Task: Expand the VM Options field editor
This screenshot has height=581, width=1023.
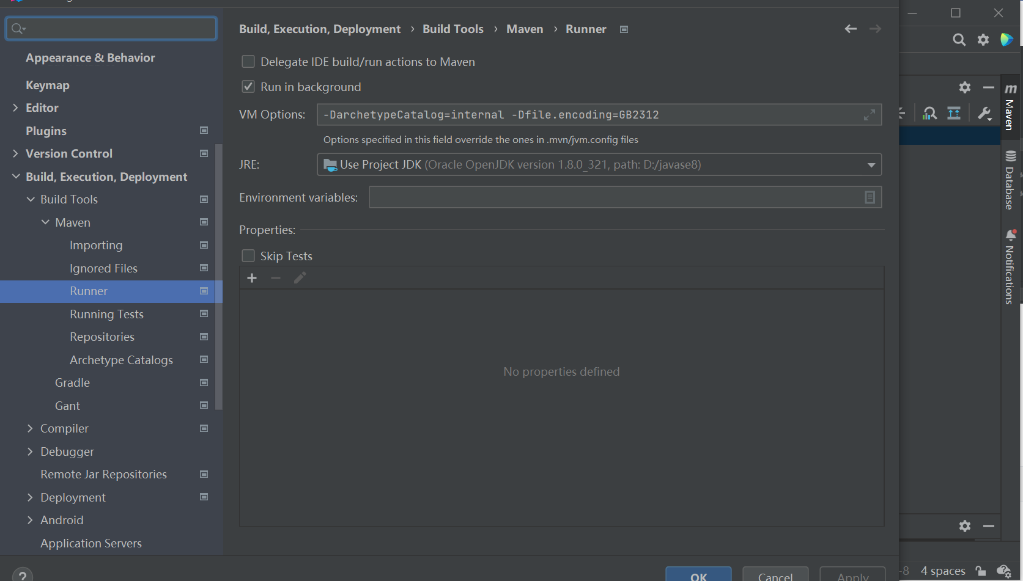Action: (x=869, y=115)
